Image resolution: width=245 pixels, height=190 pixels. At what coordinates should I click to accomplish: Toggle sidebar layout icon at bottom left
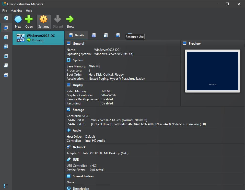[6, 186]
